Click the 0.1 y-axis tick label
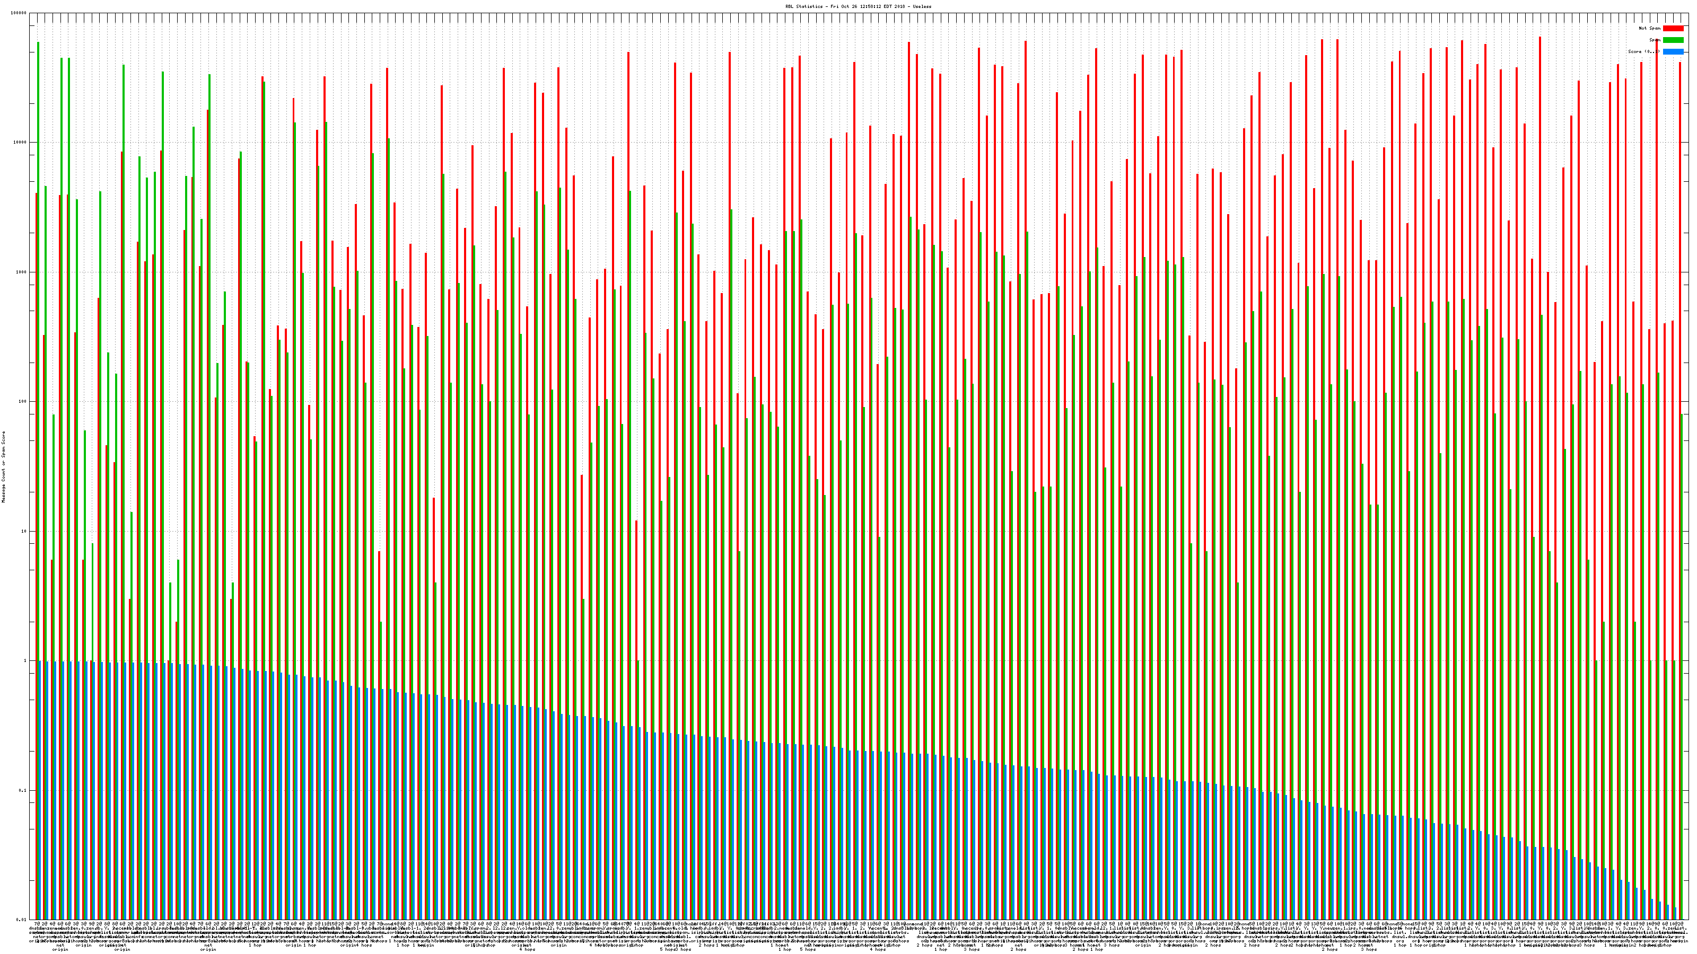Image resolution: width=1697 pixels, height=954 pixels. pos(23,791)
